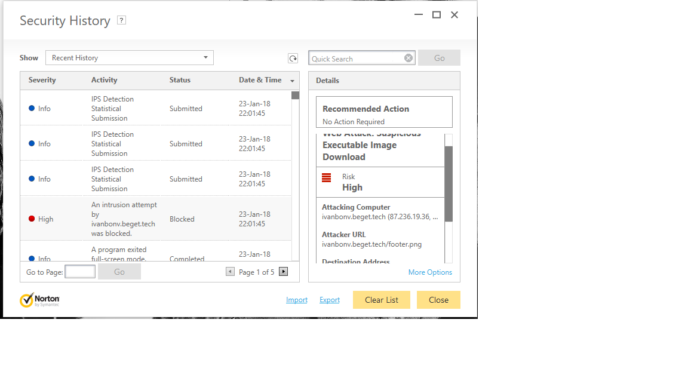688x387 pixels.
Task: Click the Recommended Action box
Action: click(x=384, y=112)
